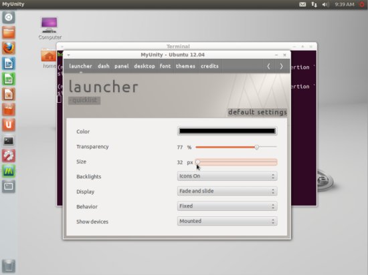
Task: Open Ubuntu One launcher icon
Action: point(9,125)
